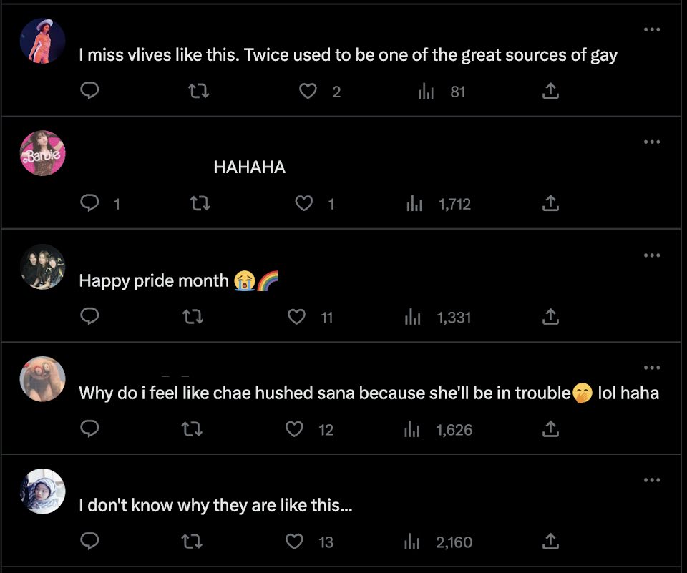Open the Barbie profile avatar
Screen dimensions: 687x573
42,153
